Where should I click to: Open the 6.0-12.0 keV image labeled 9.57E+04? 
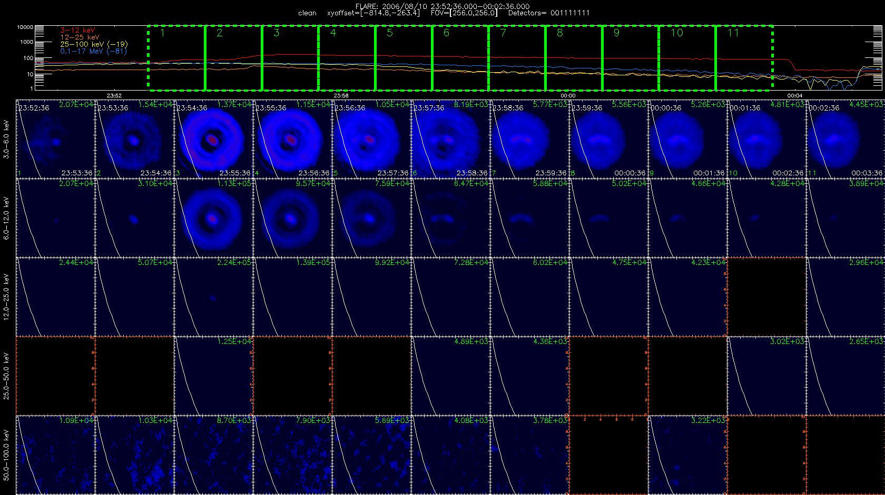click(293, 218)
